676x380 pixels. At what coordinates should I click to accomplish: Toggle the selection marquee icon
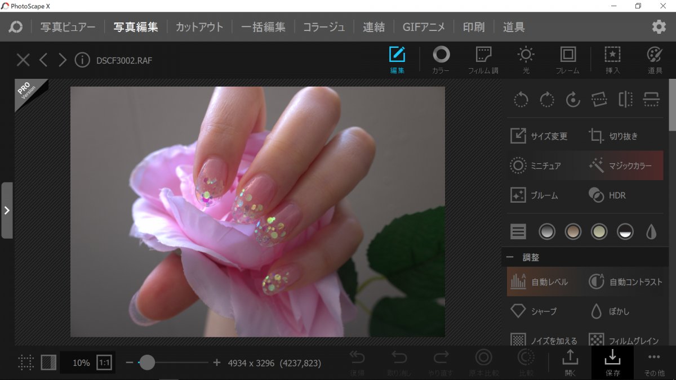(26, 363)
